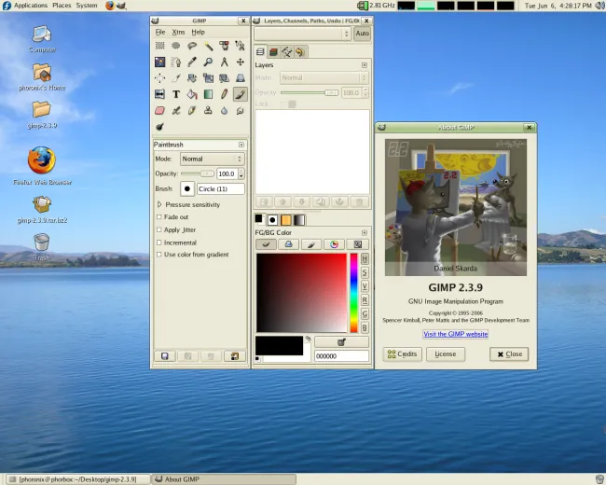Select the Scale tool
Screen dimensions: 606x485
[208, 78]
